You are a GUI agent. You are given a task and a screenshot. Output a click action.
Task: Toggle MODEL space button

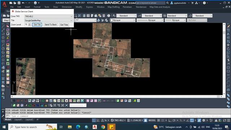point(152,120)
